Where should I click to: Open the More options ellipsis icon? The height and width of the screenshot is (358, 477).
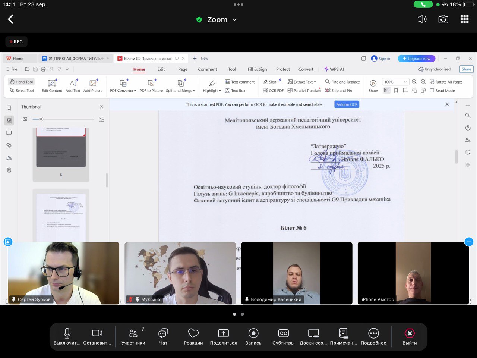(x=373, y=336)
